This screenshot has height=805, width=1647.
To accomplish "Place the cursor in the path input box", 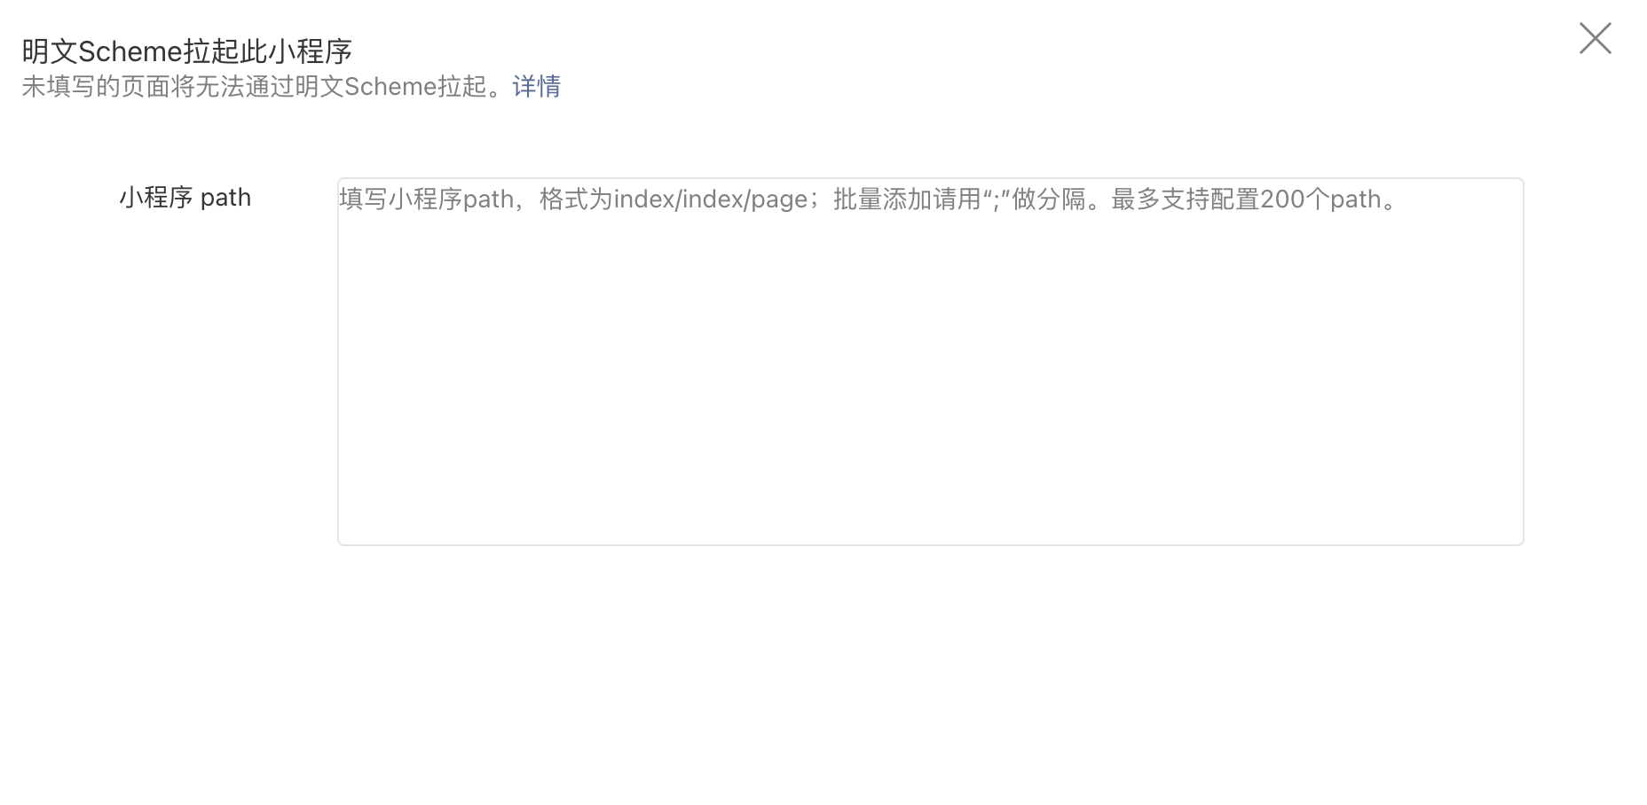I will 930,362.
